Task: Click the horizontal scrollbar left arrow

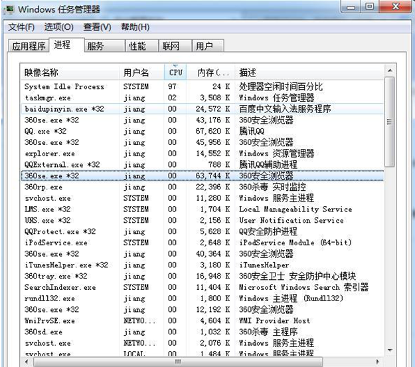Action: click(26, 362)
